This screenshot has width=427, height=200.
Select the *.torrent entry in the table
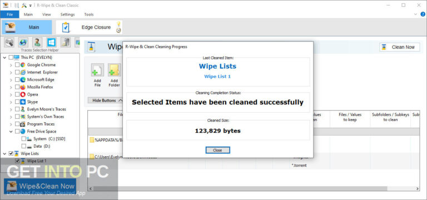(x=300, y=165)
